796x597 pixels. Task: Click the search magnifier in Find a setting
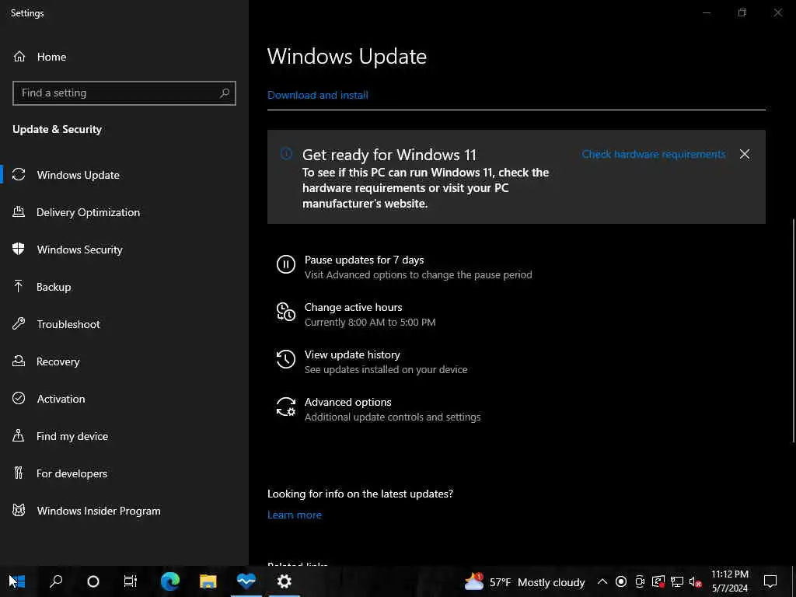pos(225,93)
